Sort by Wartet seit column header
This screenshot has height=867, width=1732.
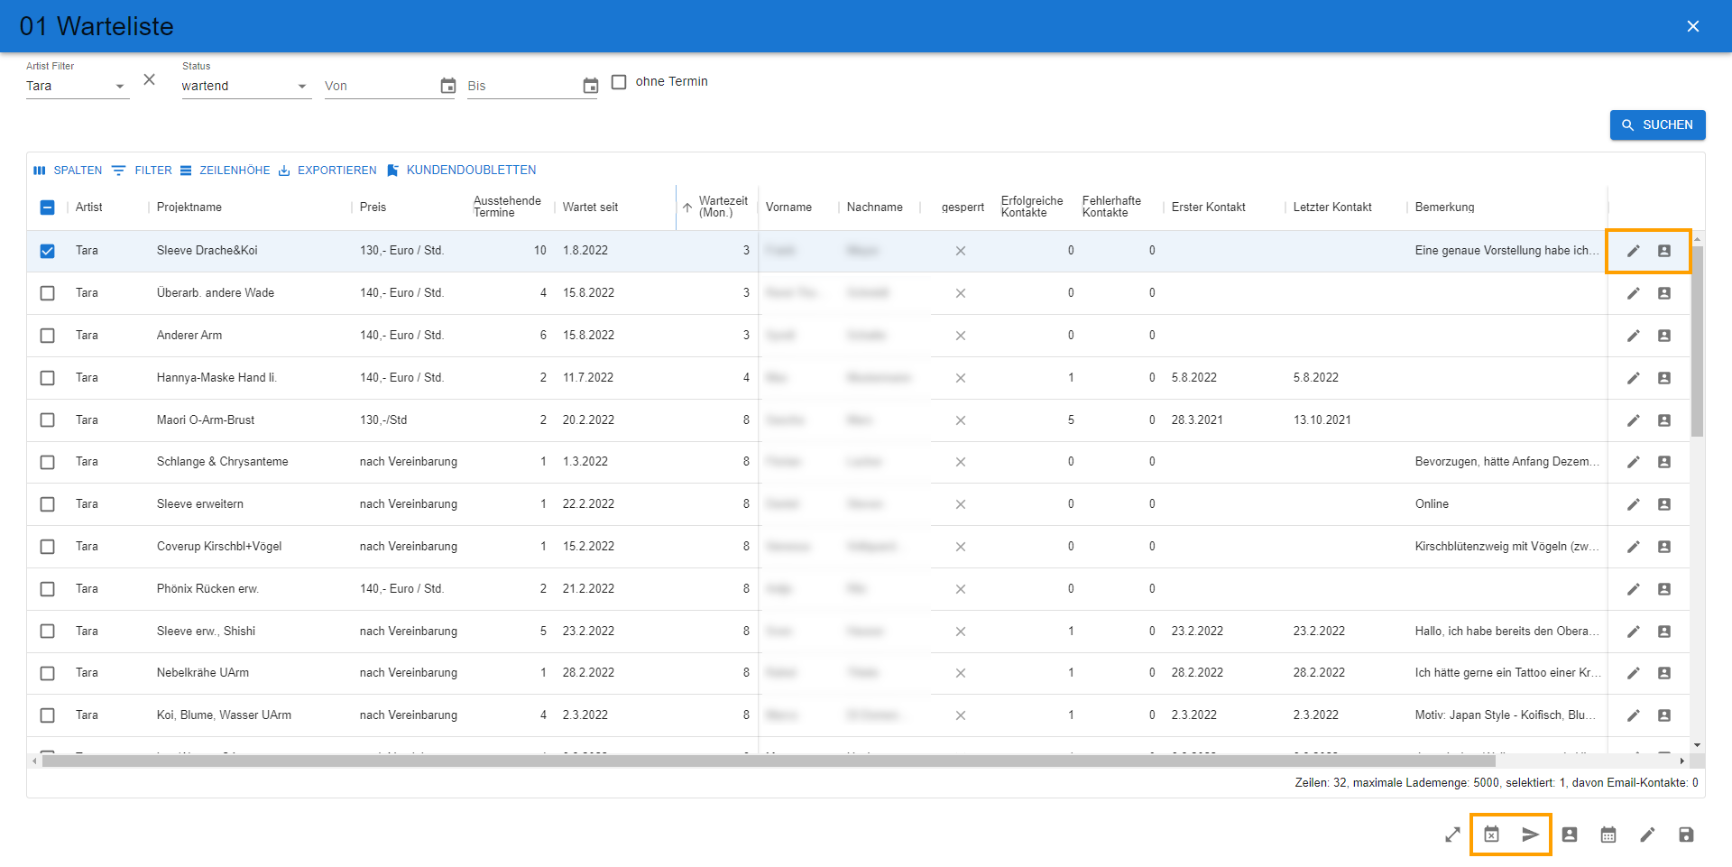[x=590, y=208]
